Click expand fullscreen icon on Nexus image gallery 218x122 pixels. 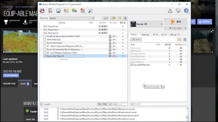click(x=212, y=31)
